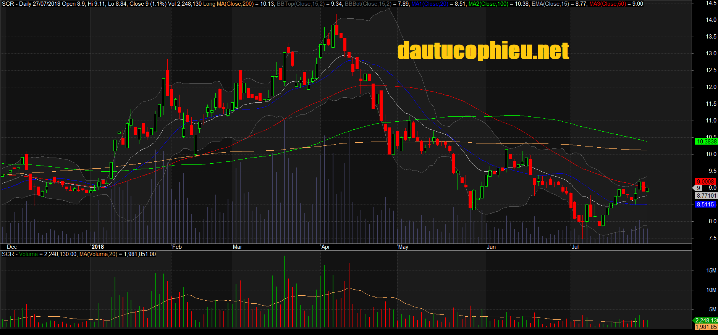The height and width of the screenshot is (335, 718).
Task: Click the 'May' date axis label
Action: click(x=403, y=247)
